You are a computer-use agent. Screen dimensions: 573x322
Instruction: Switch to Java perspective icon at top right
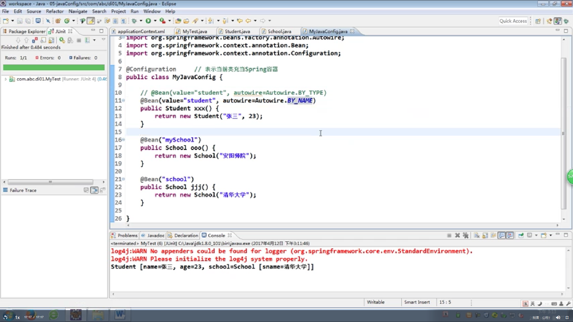[x=557, y=21]
